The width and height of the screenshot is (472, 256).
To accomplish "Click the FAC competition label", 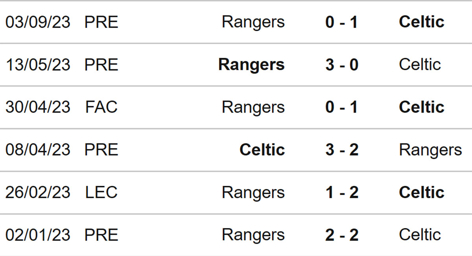I will [101, 107].
